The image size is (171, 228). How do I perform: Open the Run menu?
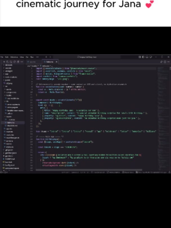pyautogui.click(x=32, y=57)
